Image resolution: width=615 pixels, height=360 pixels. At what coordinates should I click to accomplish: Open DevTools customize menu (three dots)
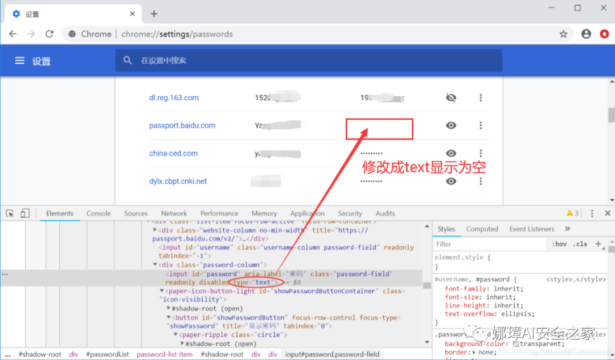[x=592, y=214]
